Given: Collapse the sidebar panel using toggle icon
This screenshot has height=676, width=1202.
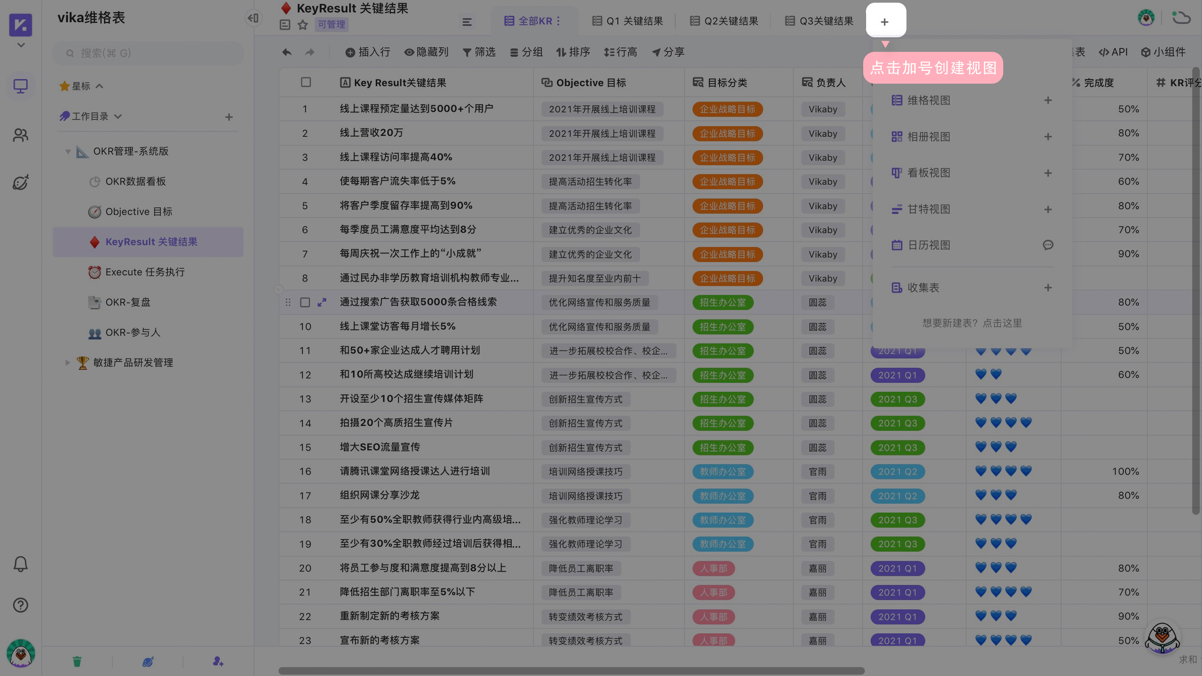Looking at the screenshot, I should pyautogui.click(x=253, y=18).
